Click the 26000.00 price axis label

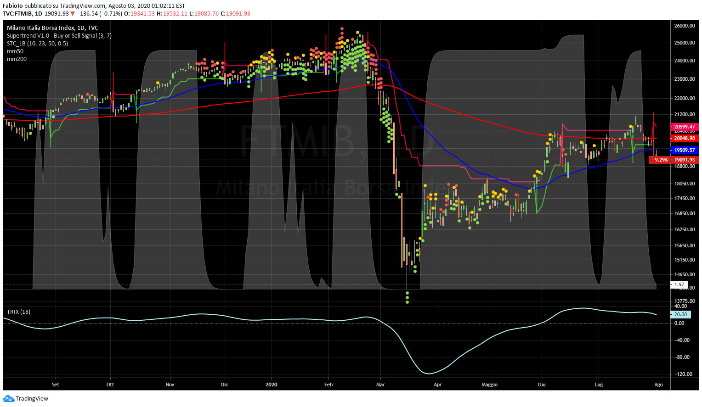[685, 26]
